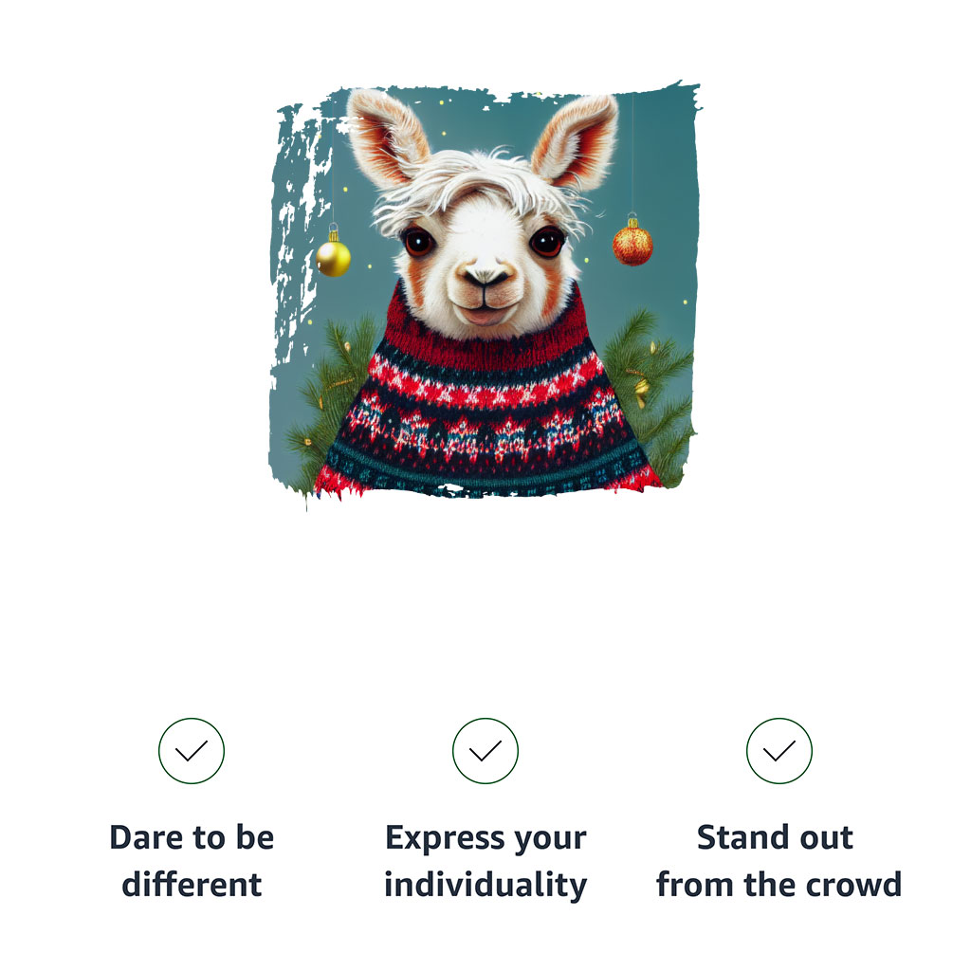Viewport: 971px width, 971px height.
Task: Click the 'Express your individuality' text
Action: pyautogui.click(x=485, y=861)
